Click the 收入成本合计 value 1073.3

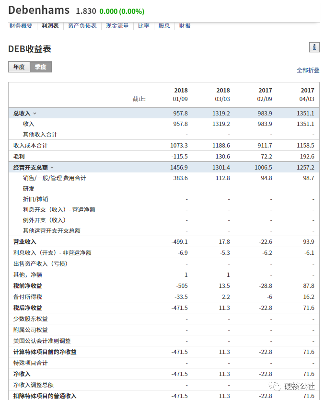(x=179, y=146)
